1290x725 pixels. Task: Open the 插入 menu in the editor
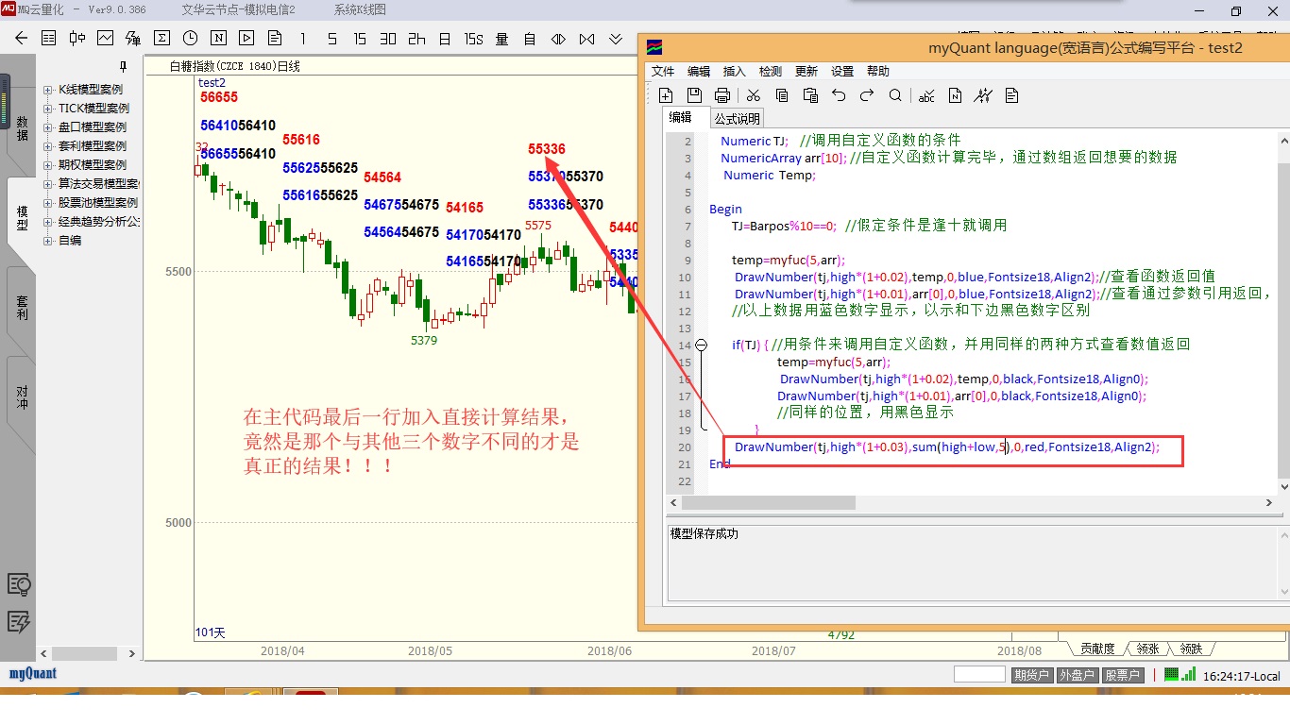[734, 72]
